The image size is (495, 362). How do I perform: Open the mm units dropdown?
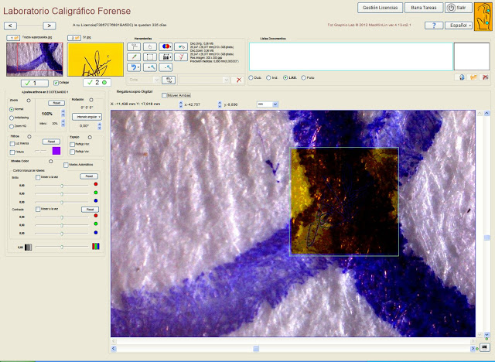267,103
